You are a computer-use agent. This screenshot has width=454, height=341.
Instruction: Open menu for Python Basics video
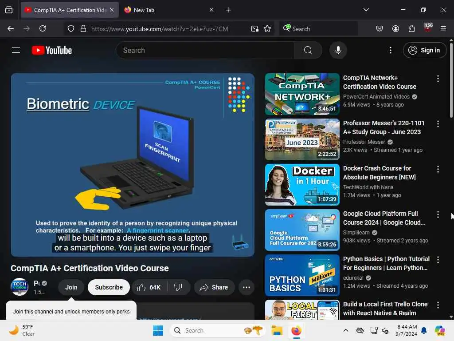(x=438, y=259)
